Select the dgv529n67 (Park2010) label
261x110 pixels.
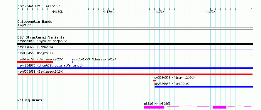tap(172, 84)
